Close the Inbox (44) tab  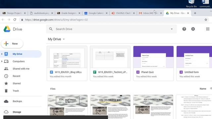pyautogui.click(x=161, y=13)
